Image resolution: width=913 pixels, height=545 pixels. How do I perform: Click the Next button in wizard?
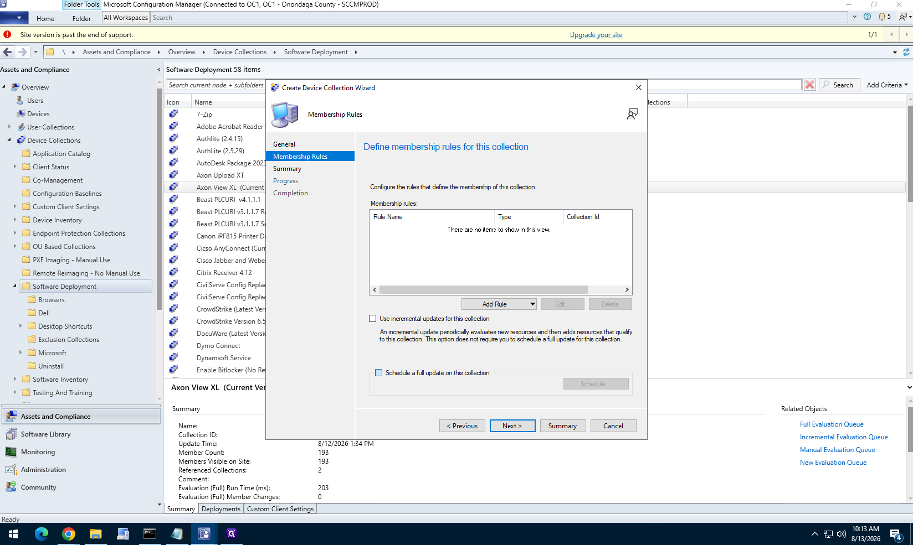click(x=512, y=426)
